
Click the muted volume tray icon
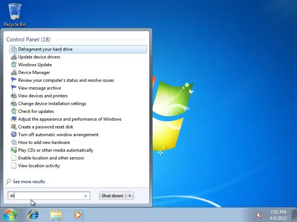[259, 215]
